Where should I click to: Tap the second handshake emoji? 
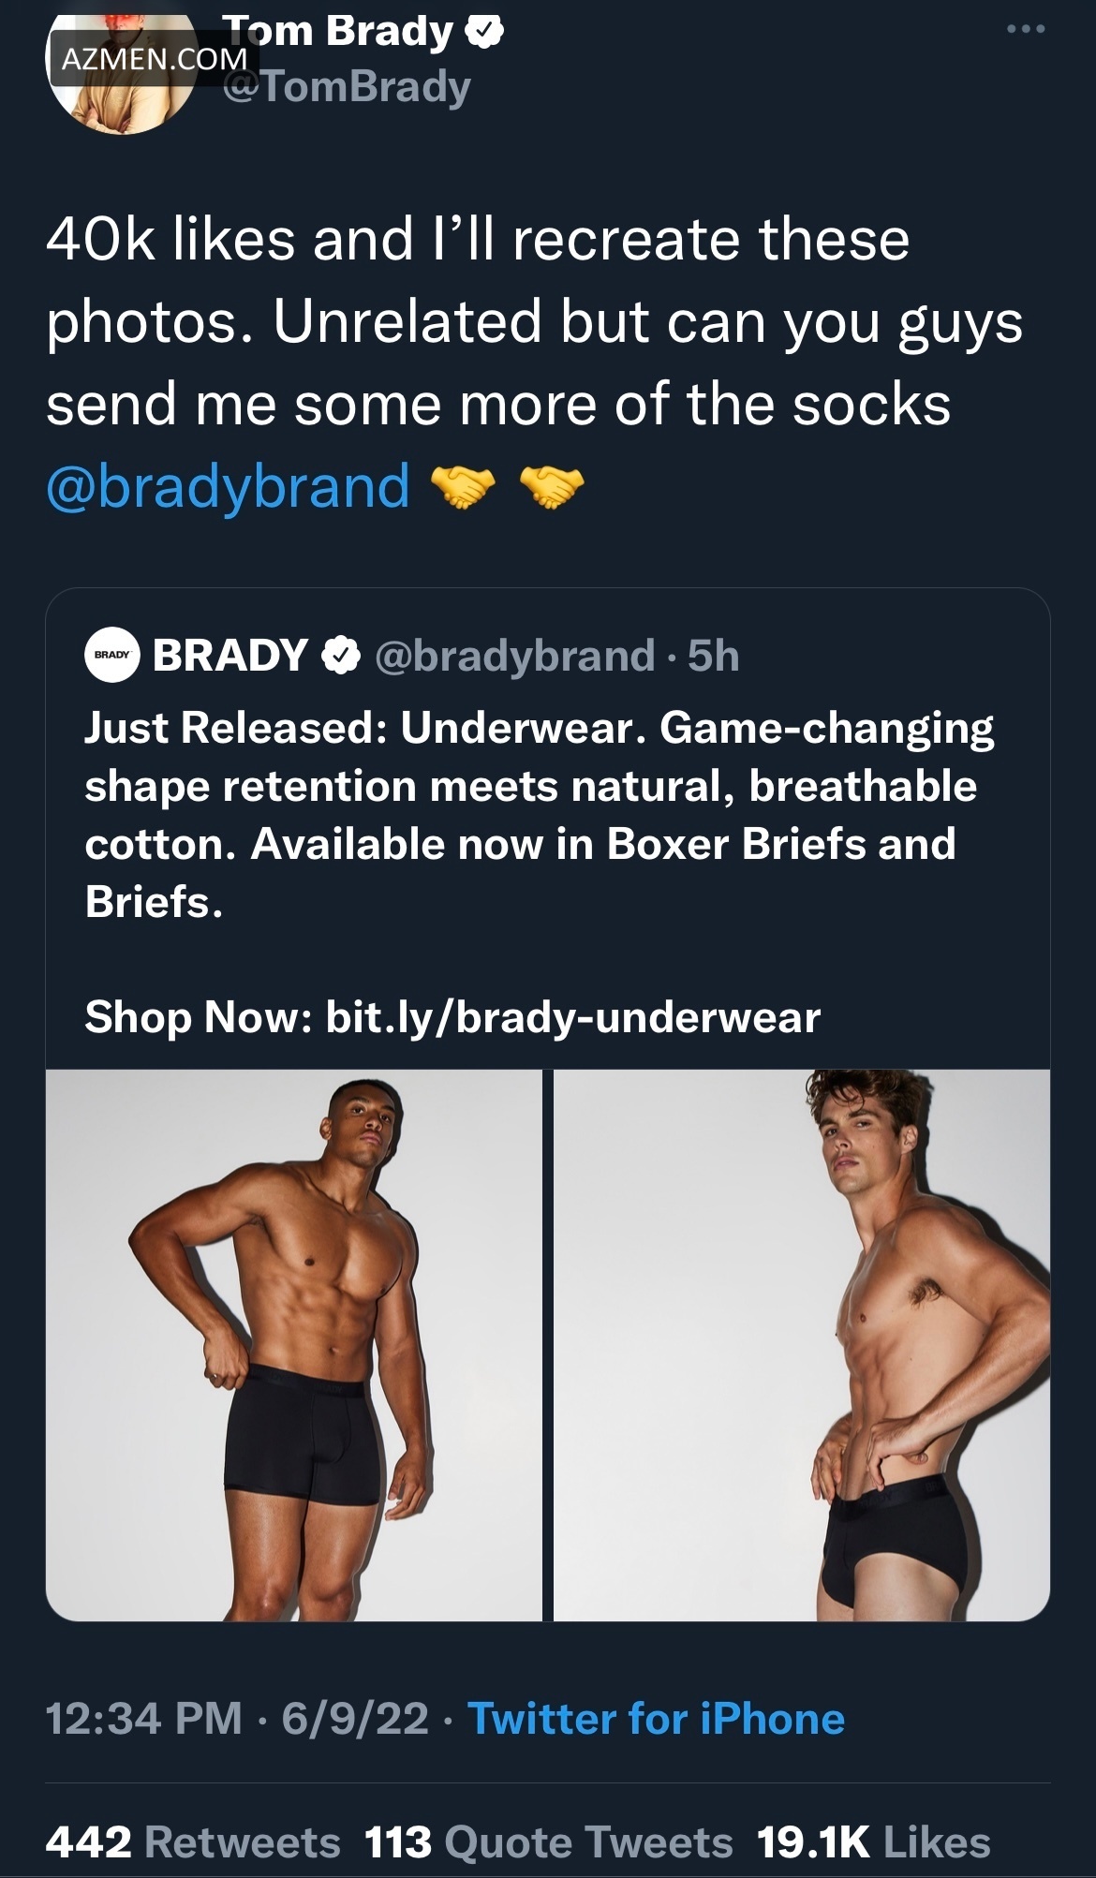click(551, 488)
